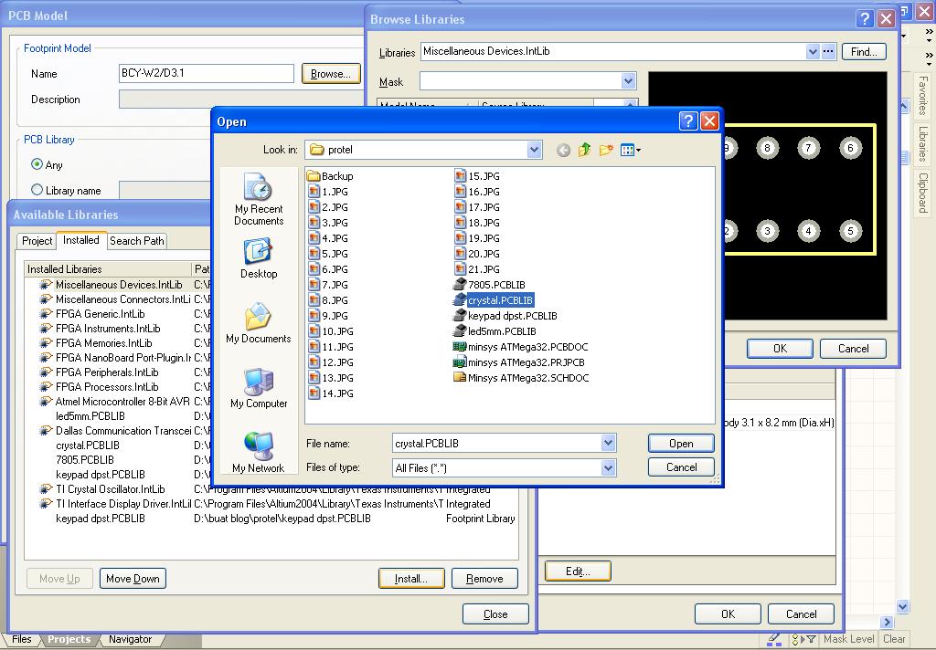Select the crystal.PCBLIB file in the list
The height and width of the screenshot is (650, 936).
click(503, 299)
